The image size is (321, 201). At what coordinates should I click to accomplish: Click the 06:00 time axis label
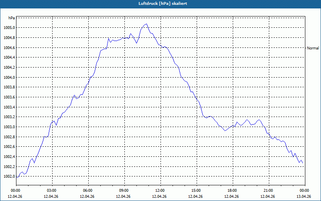87,191
